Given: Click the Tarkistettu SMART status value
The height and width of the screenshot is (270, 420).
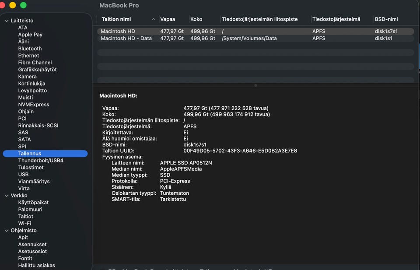Looking at the screenshot, I should 173,199.
